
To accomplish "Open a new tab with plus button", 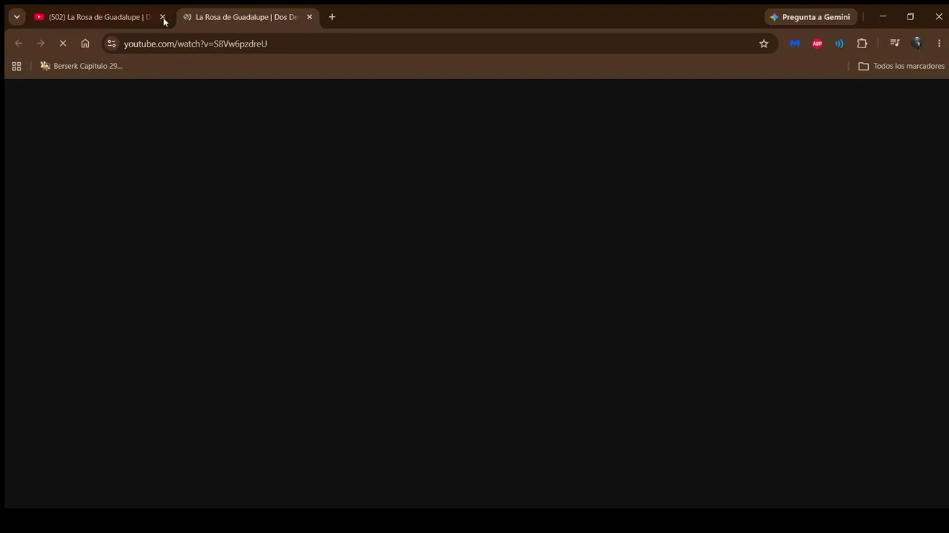I will pos(332,17).
